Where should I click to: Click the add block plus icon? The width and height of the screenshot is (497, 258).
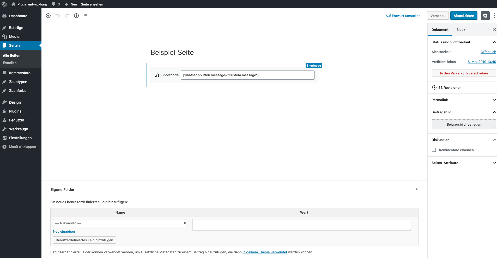tap(48, 16)
